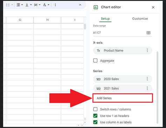The width and height of the screenshot is (166, 128).
Task: Click the spreadsheet vertical scrollbar thumb
Action: 85,27
